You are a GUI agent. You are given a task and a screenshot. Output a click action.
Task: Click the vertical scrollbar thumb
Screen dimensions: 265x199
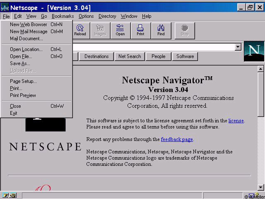(x=260, y=95)
